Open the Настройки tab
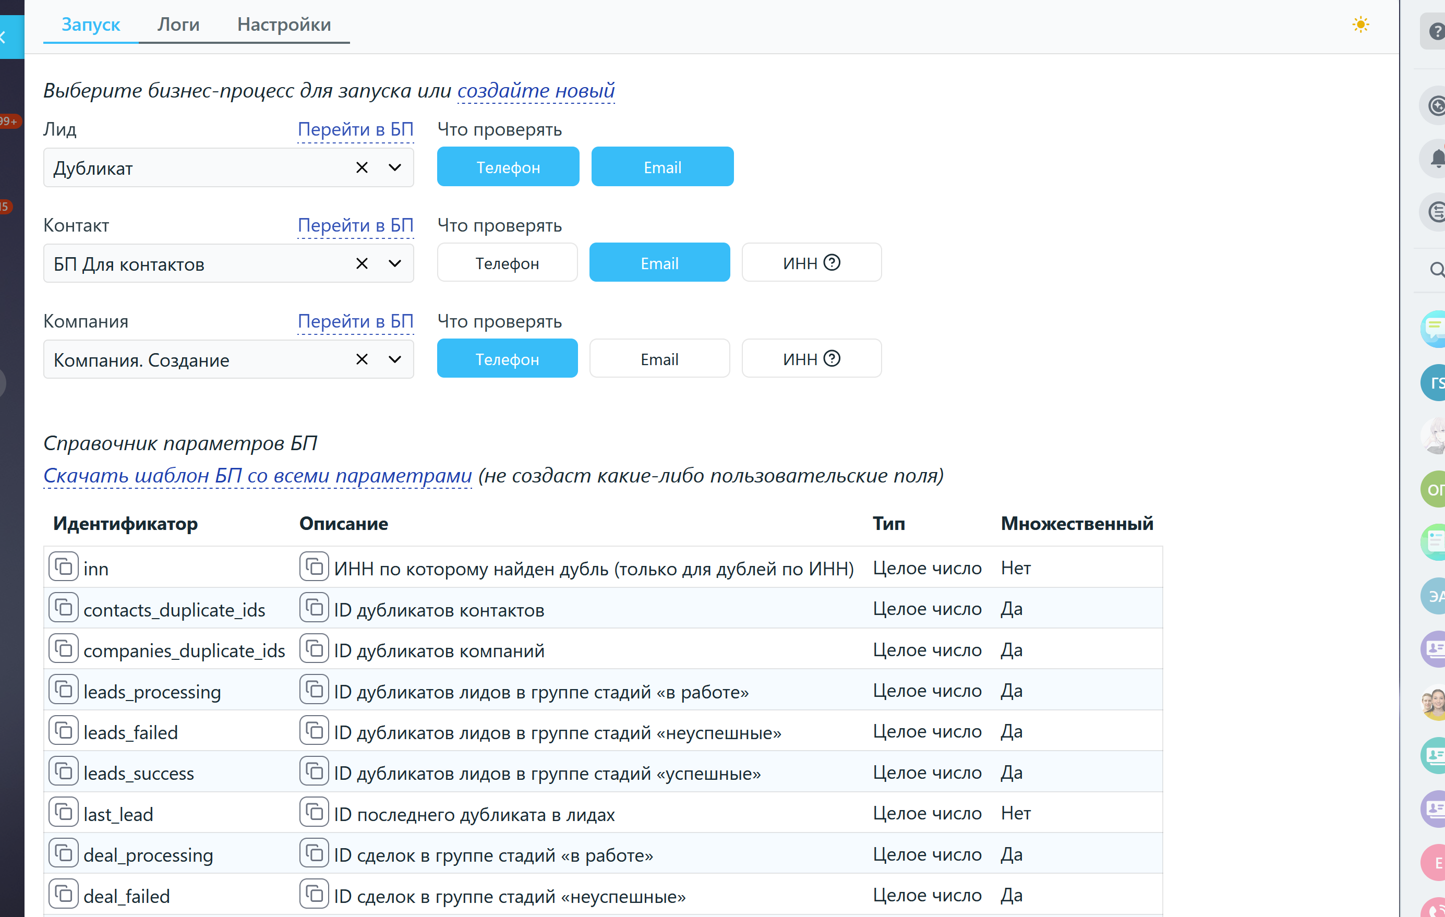Image resolution: width=1445 pixels, height=917 pixels. [284, 25]
